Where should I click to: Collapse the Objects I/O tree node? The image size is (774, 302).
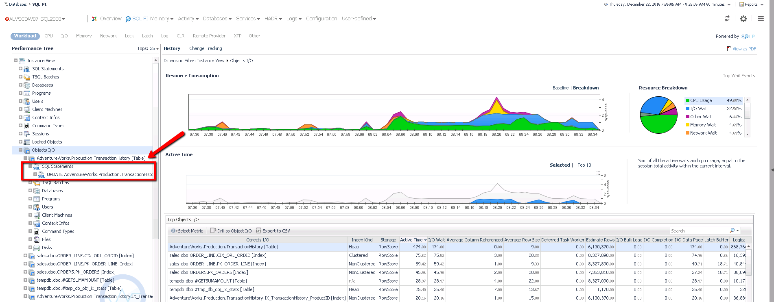pyautogui.click(x=20, y=150)
